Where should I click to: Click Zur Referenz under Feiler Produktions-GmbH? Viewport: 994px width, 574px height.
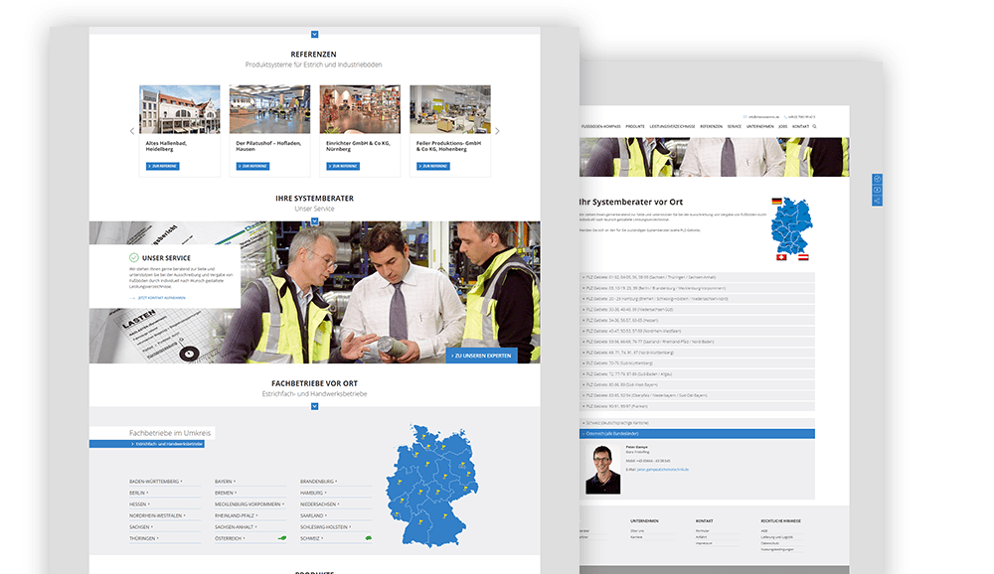433,167
